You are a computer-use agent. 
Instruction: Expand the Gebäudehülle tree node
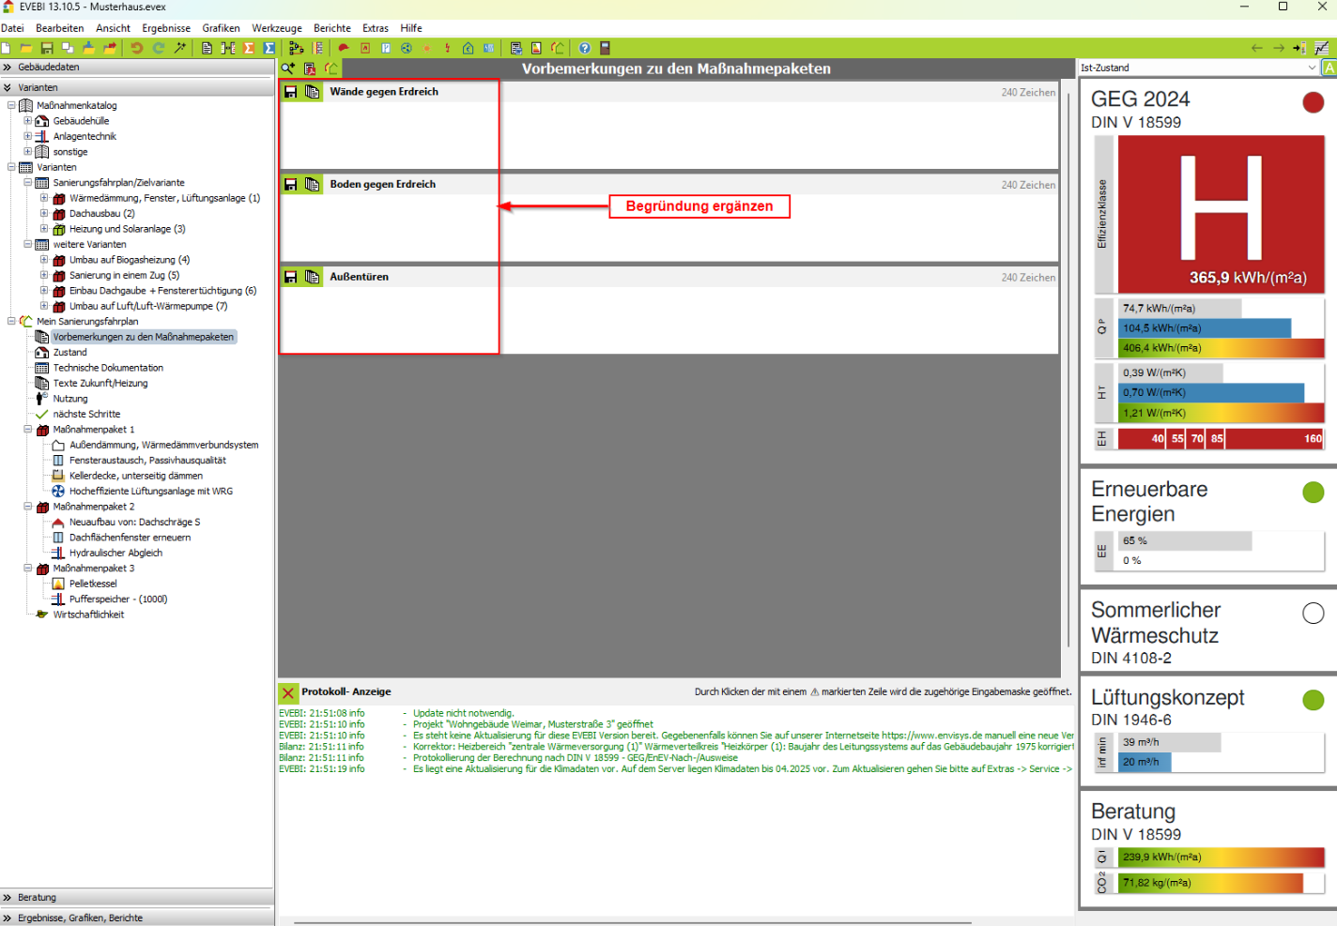tap(28, 121)
